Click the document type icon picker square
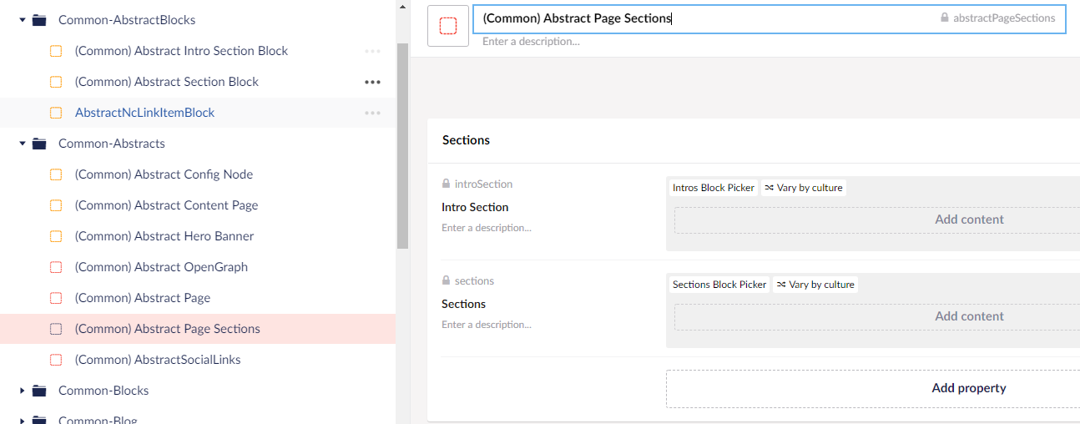Image resolution: width=1080 pixels, height=424 pixels. [x=448, y=26]
